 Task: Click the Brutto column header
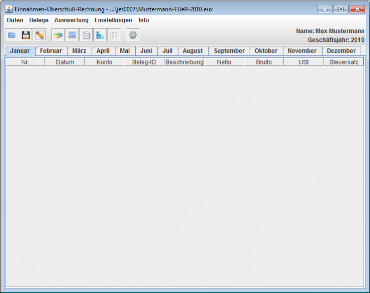coord(263,62)
